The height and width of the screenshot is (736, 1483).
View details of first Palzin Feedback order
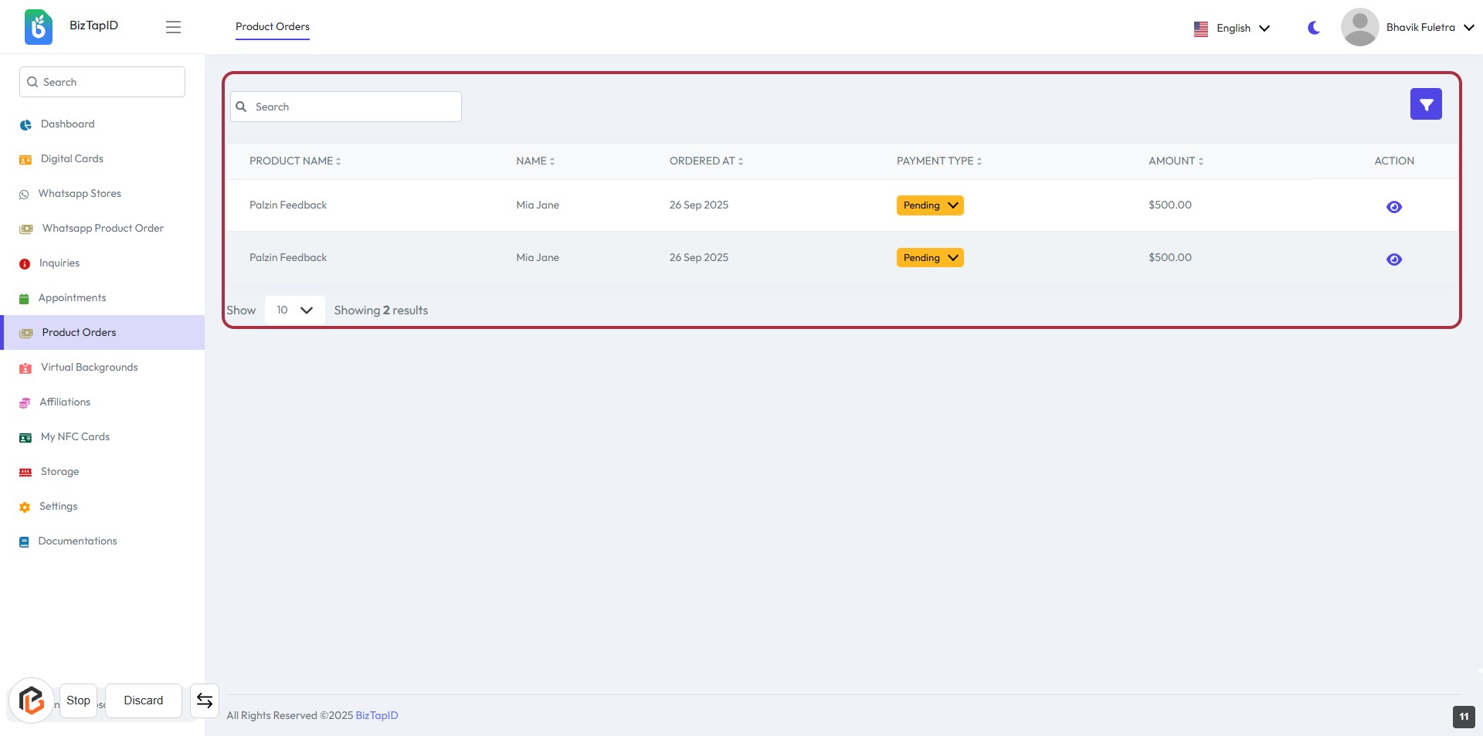1393,207
